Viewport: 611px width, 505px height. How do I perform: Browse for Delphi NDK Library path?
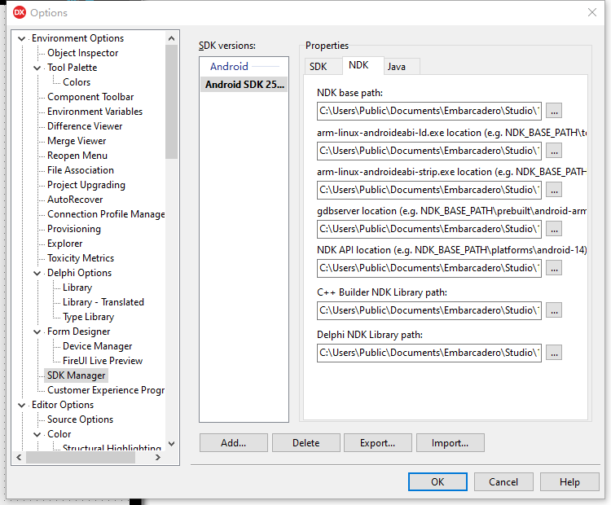click(x=554, y=353)
